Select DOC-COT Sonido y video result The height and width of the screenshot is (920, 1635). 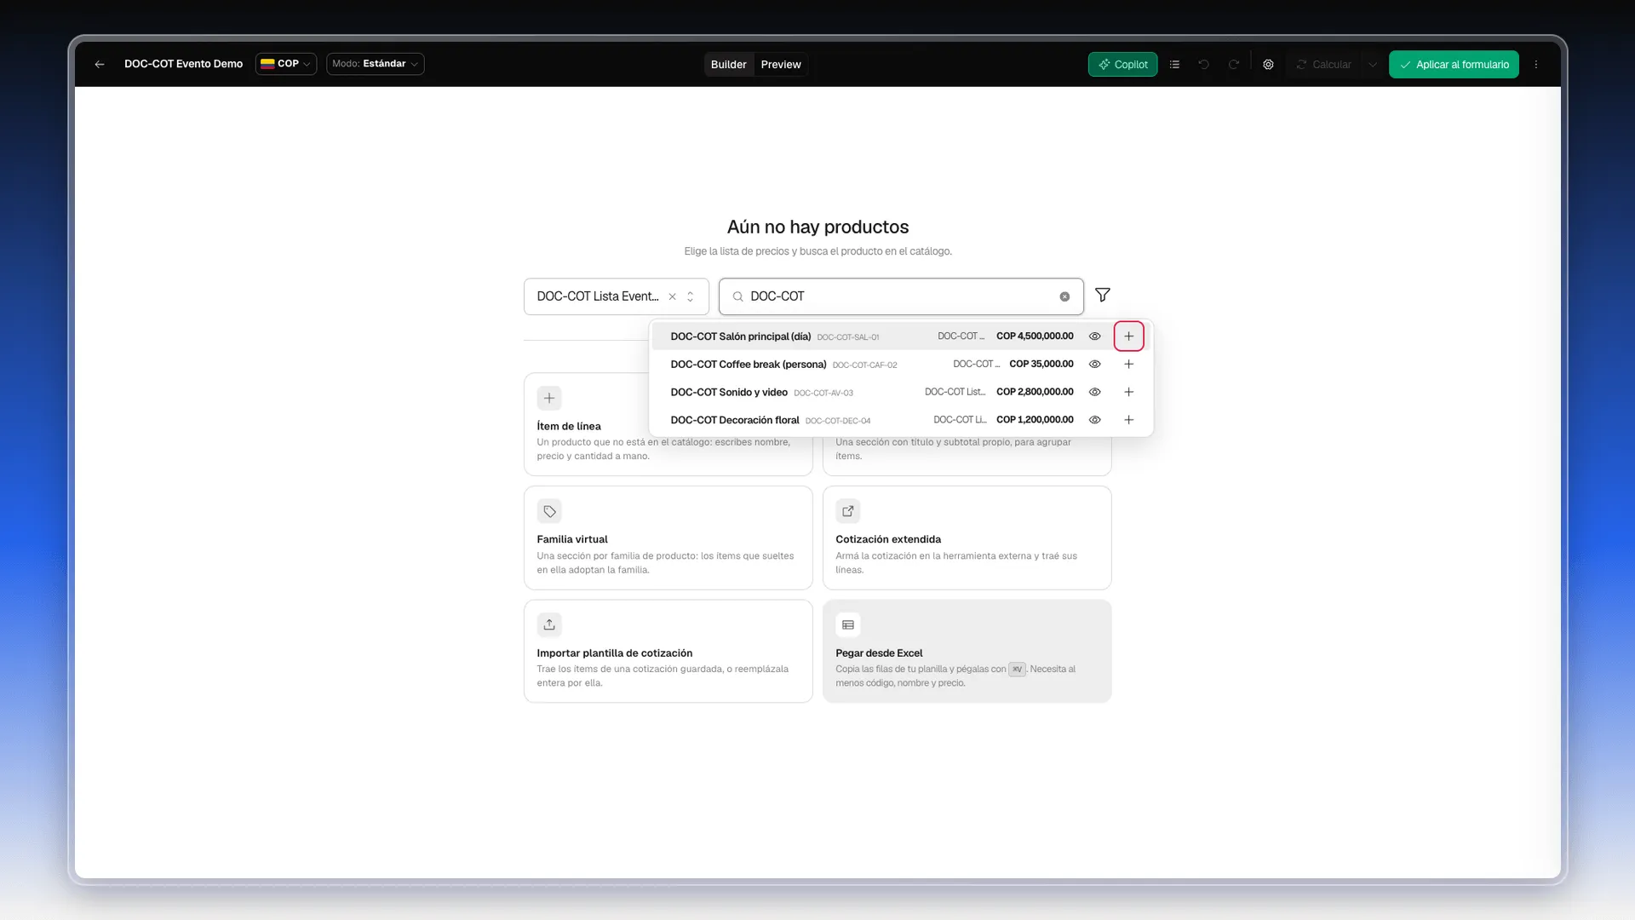point(901,392)
